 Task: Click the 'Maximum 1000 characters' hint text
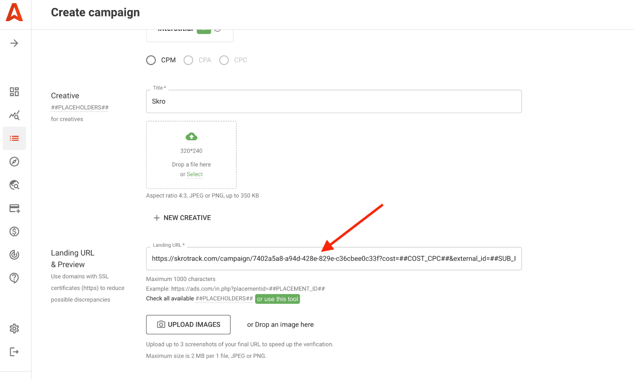(181, 279)
